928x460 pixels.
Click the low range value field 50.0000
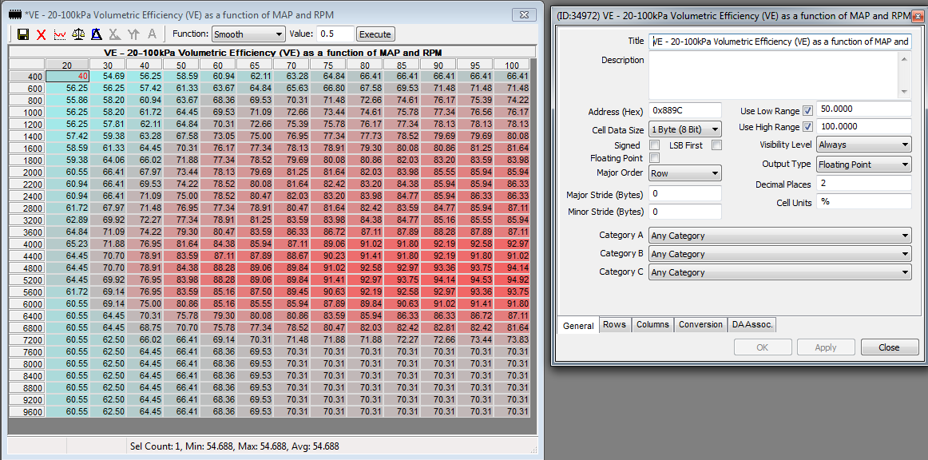click(x=863, y=109)
